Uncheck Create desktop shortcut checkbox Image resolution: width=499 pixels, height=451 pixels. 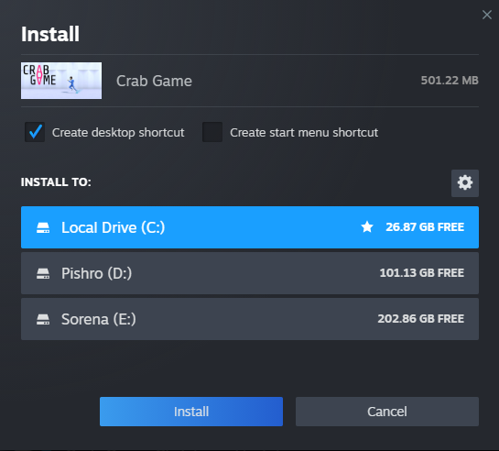pos(35,132)
